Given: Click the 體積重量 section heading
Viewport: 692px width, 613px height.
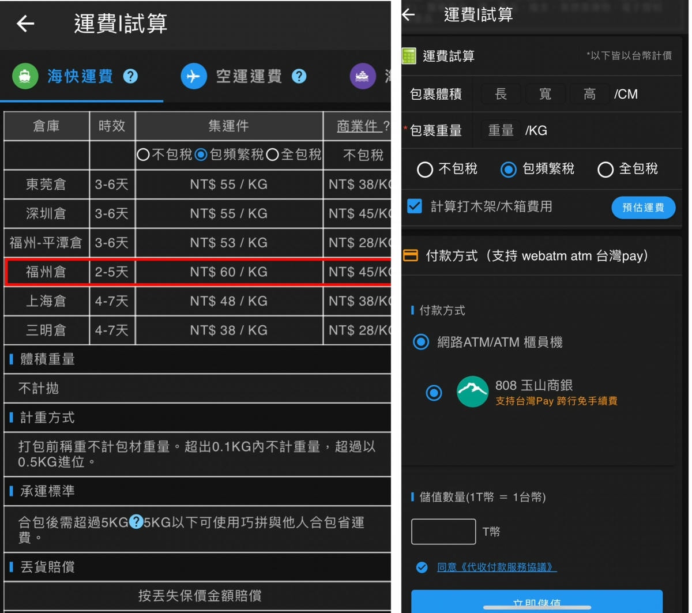Looking at the screenshot, I should point(47,359).
